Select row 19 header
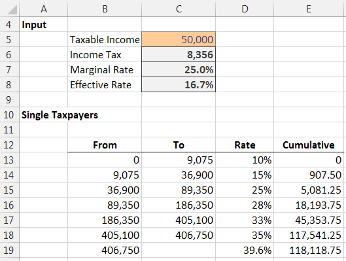Viewport: 346px width, 261px height. pyautogui.click(x=10, y=250)
